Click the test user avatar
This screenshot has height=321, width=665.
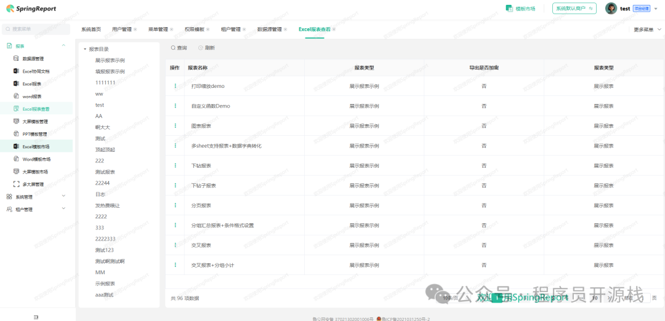tap(611, 9)
